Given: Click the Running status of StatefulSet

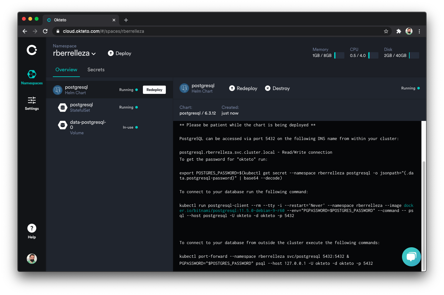Looking at the screenshot, I should click(129, 107).
